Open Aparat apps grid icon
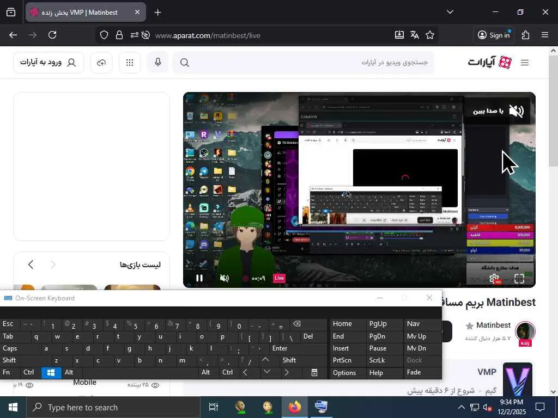The image size is (558, 418). tap(130, 63)
